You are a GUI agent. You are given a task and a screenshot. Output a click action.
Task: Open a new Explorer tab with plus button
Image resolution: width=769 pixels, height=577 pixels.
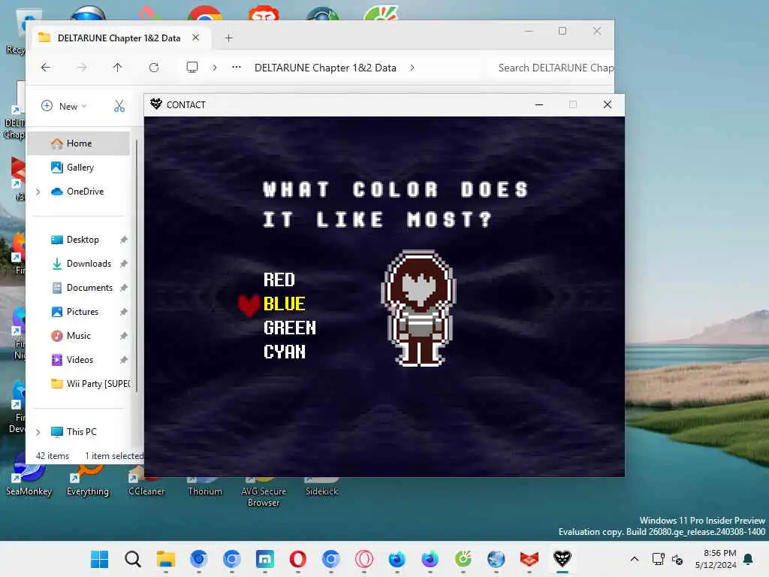pos(228,38)
